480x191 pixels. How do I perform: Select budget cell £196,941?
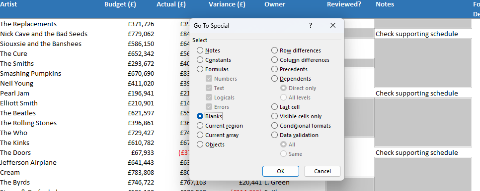141,93
